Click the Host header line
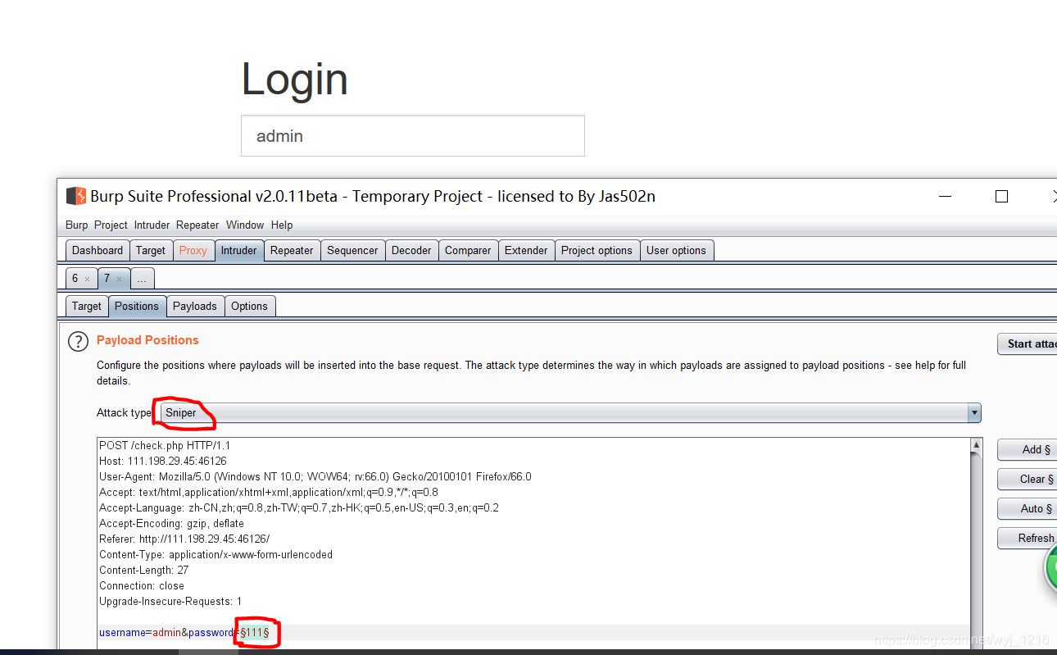The height and width of the screenshot is (655, 1057). click(x=163, y=461)
